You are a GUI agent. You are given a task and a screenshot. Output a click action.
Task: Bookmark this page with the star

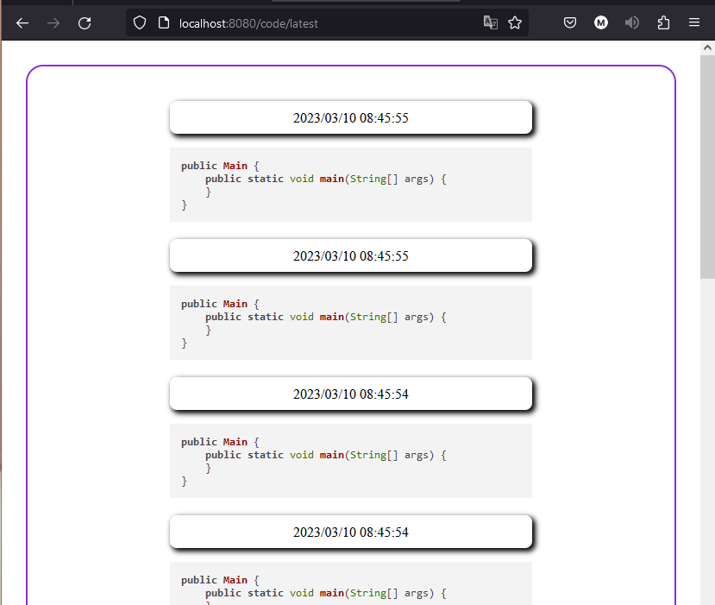tap(515, 22)
